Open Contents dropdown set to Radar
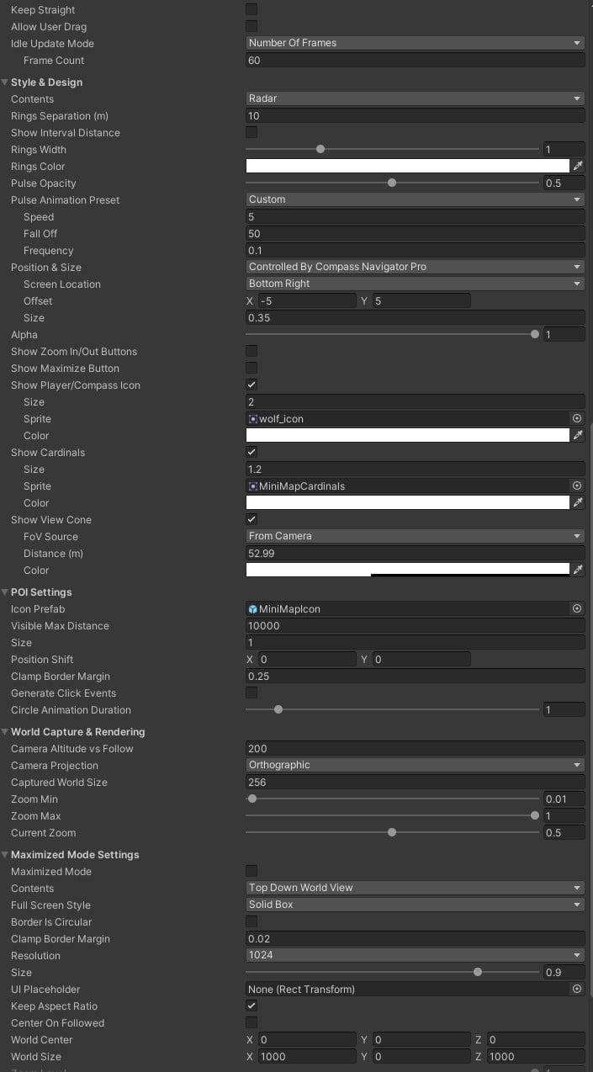This screenshot has height=1072, width=593. pos(415,98)
